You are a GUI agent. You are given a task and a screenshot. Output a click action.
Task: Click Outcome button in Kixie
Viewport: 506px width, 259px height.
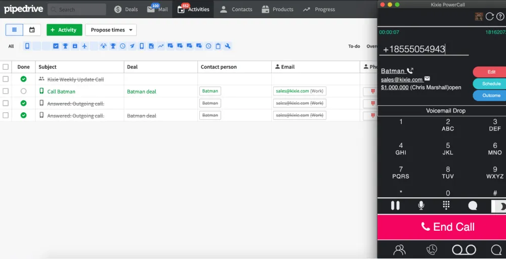489,96
